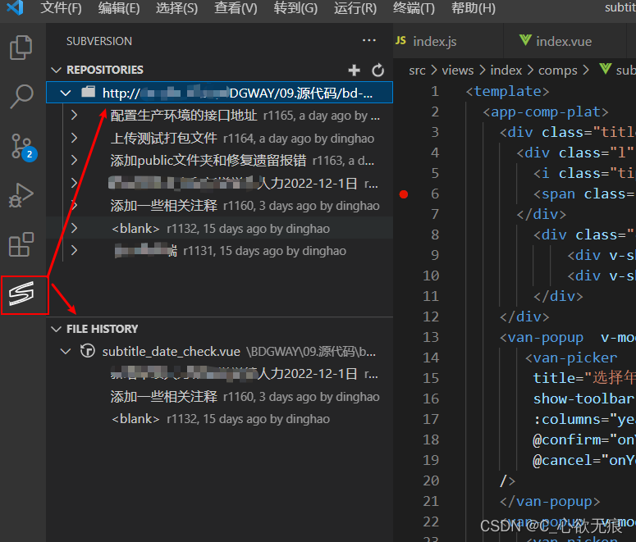The width and height of the screenshot is (636, 542).
Task: Expand revision r1164 commit entry
Action: [74, 139]
